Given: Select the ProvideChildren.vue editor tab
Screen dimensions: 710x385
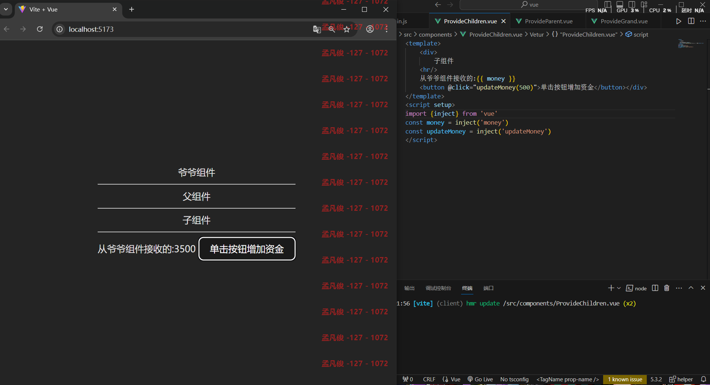Looking at the screenshot, I should [x=470, y=21].
